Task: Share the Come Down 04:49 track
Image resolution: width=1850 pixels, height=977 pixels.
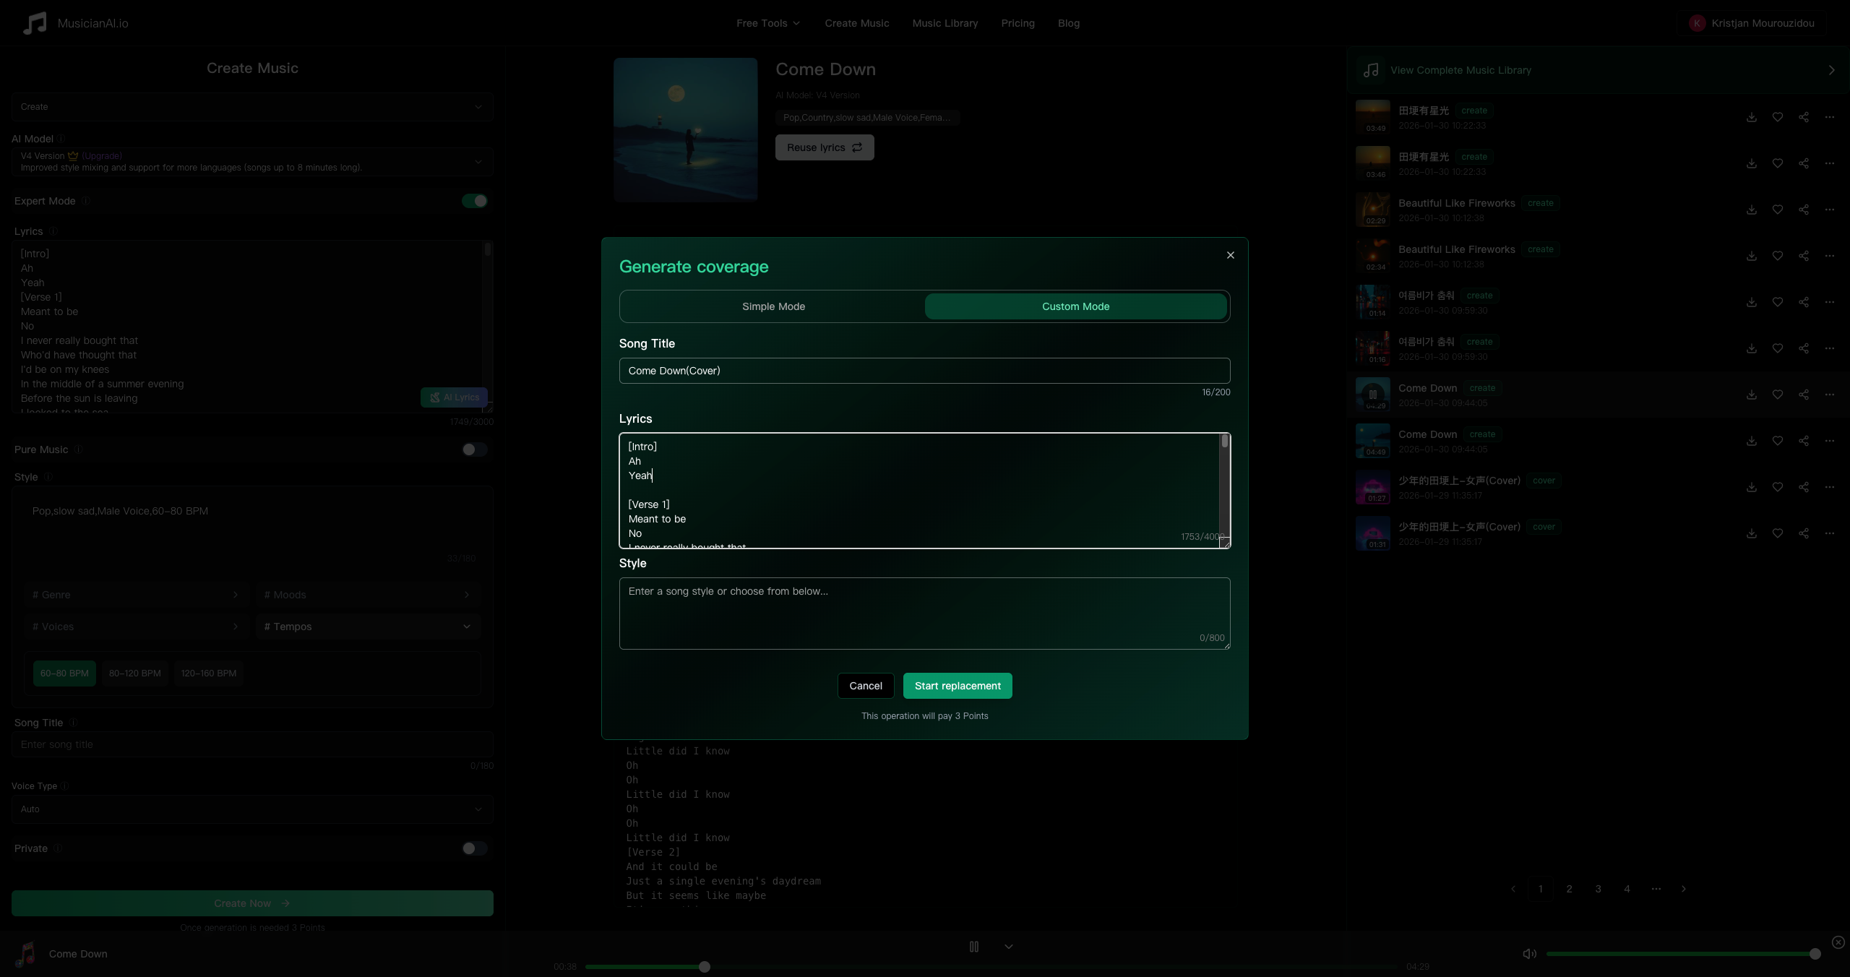Action: coord(1803,441)
